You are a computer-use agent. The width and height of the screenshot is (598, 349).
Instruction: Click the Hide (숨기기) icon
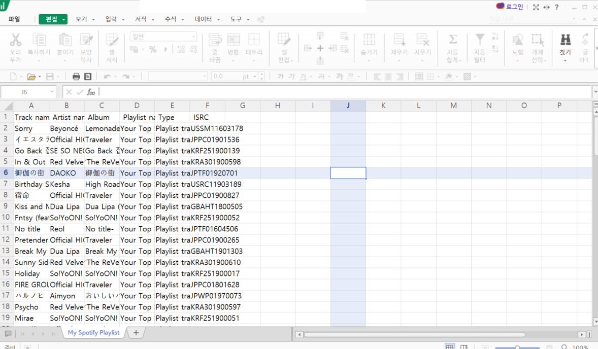(x=369, y=40)
